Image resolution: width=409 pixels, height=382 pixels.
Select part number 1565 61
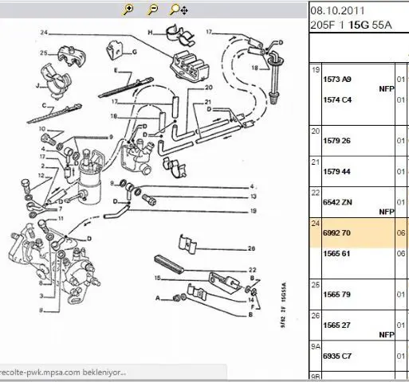[x=336, y=253]
